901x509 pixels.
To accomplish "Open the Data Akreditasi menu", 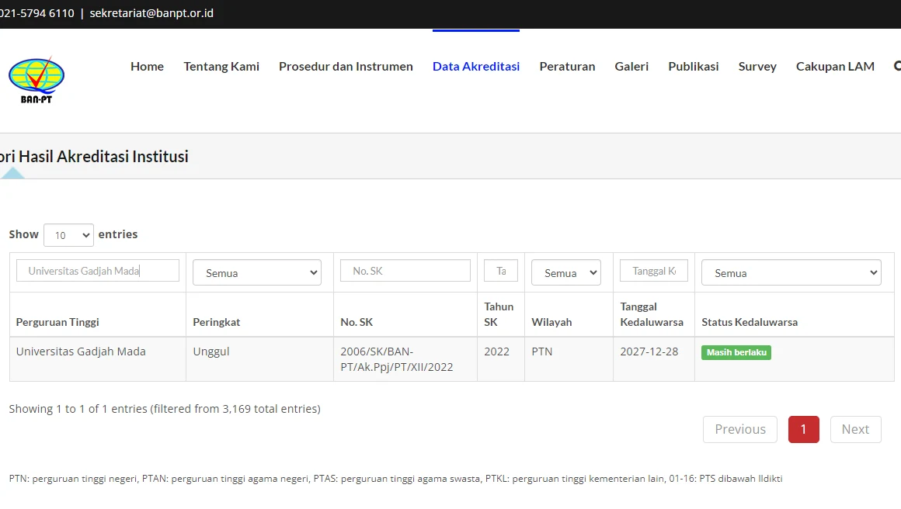I will (x=476, y=67).
